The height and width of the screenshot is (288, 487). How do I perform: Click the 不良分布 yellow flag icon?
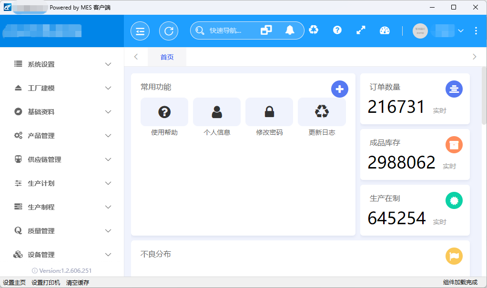click(x=454, y=256)
